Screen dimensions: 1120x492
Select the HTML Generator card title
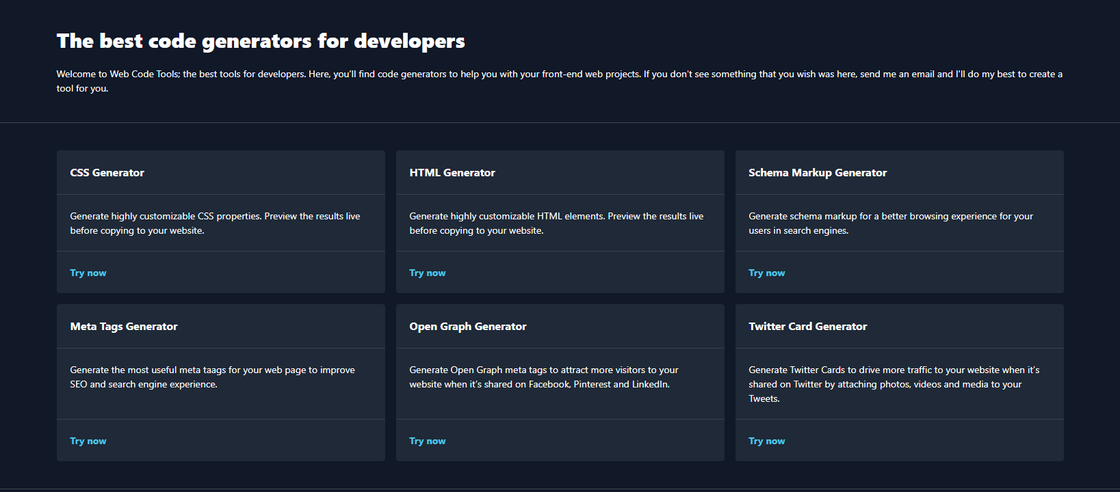[452, 173]
